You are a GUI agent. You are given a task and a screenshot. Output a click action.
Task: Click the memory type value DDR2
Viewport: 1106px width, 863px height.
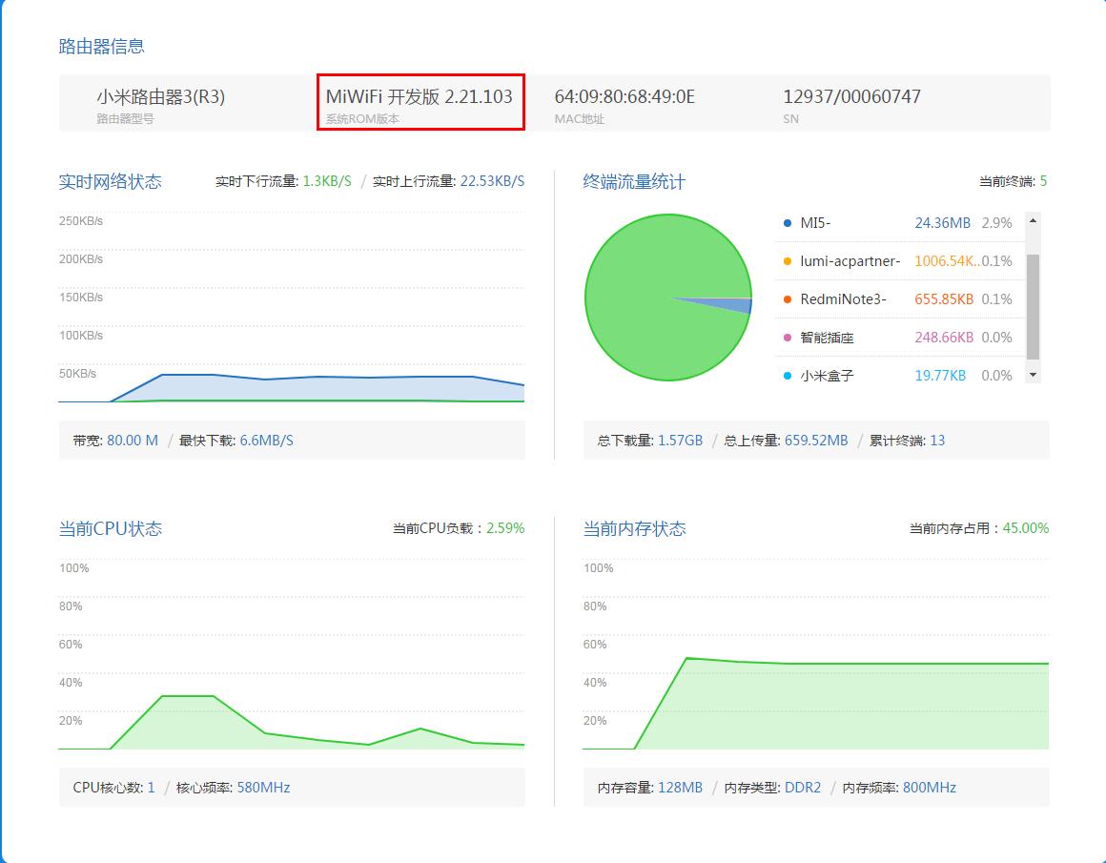click(x=803, y=788)
